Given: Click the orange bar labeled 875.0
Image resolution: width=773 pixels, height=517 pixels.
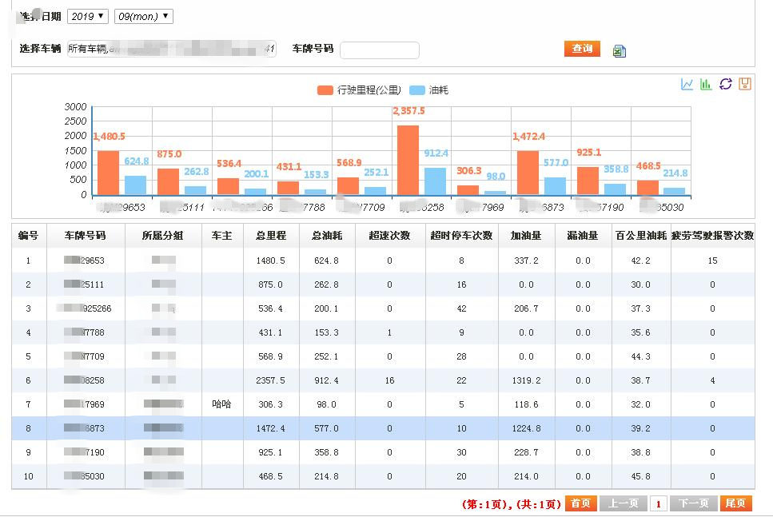Looking at the screenshot, I should tap(168, 182).
